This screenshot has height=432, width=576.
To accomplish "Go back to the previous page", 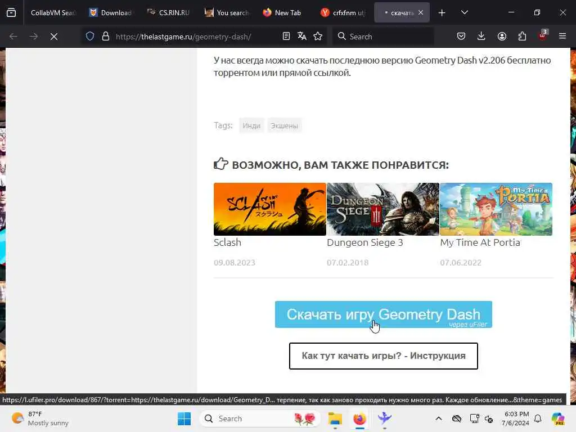I will click(13, 37).
